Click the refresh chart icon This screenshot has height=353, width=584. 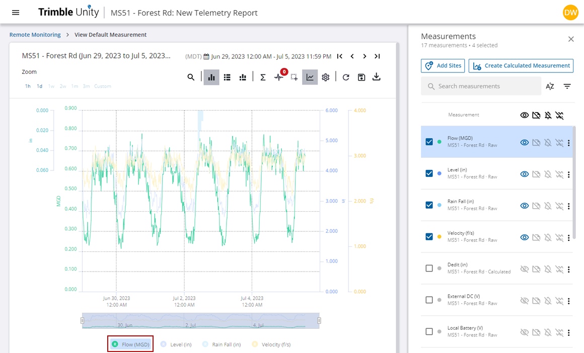pos(346,77)
